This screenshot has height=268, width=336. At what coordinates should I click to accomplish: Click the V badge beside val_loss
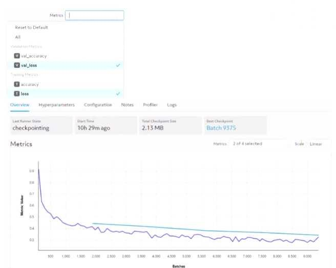(17, 65)
